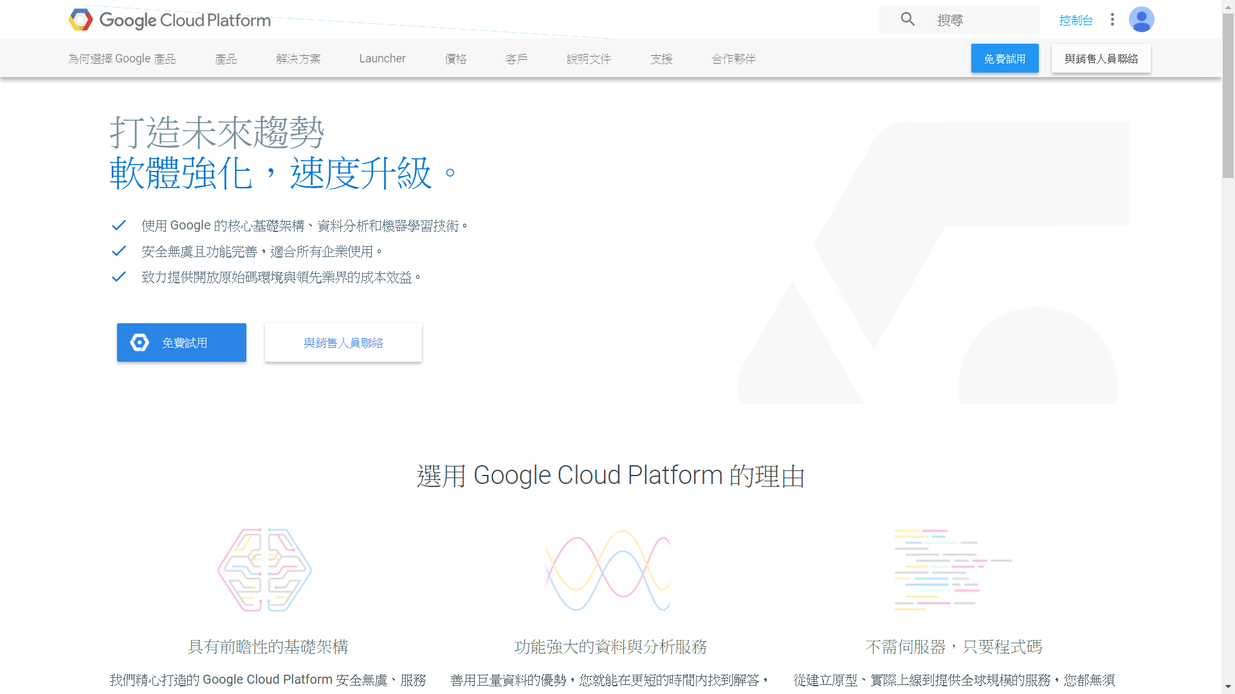Viewport: 1235px width, 694px height.
Task: Open the 說明文件 documentation menu item
Action: (589, 58)
